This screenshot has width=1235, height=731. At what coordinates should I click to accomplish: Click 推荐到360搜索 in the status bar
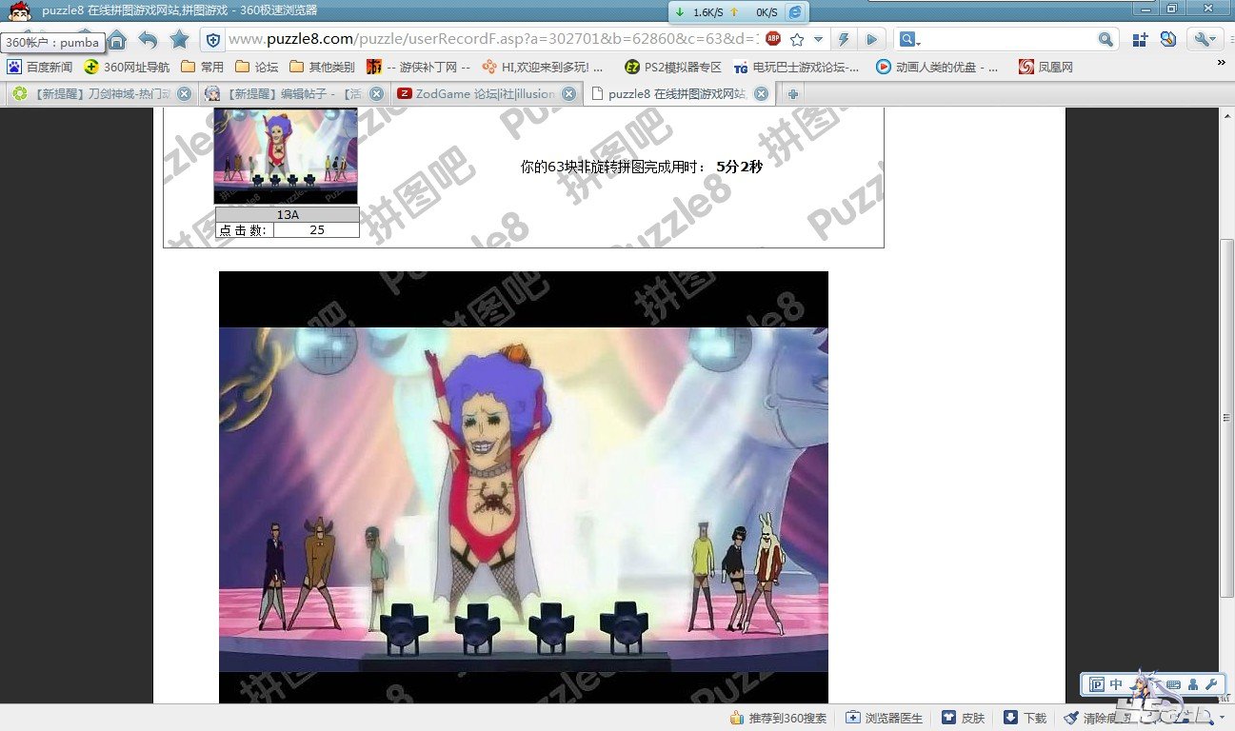click(778, 718)
